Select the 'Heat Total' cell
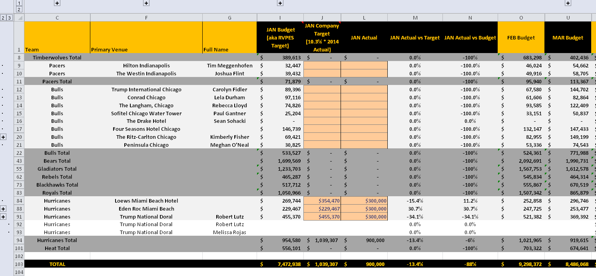596x276 pixels. tap(57, 248)
